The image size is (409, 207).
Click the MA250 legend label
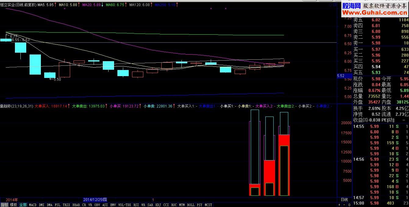(x=165, y=5)
